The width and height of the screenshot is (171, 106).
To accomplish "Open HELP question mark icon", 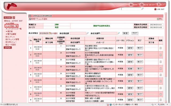I will (x=159, y=5).
